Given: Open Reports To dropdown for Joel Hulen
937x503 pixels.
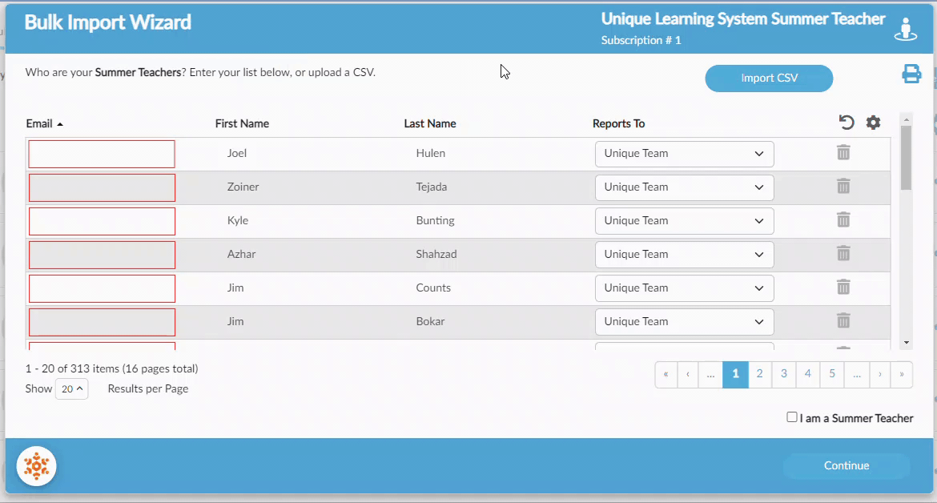Looking at the screenshot, I should (684, 154).
